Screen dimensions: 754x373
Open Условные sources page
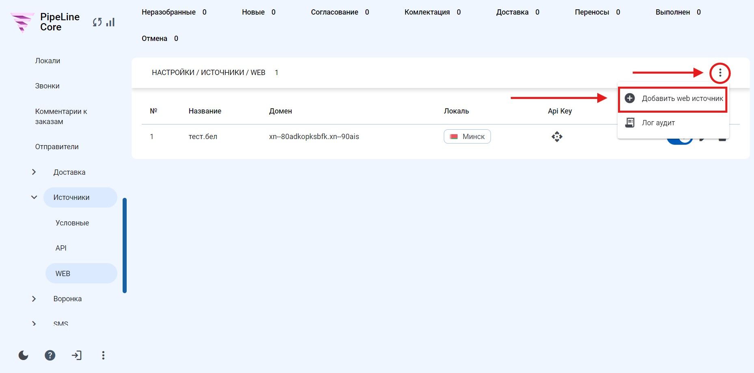point(72,223)
